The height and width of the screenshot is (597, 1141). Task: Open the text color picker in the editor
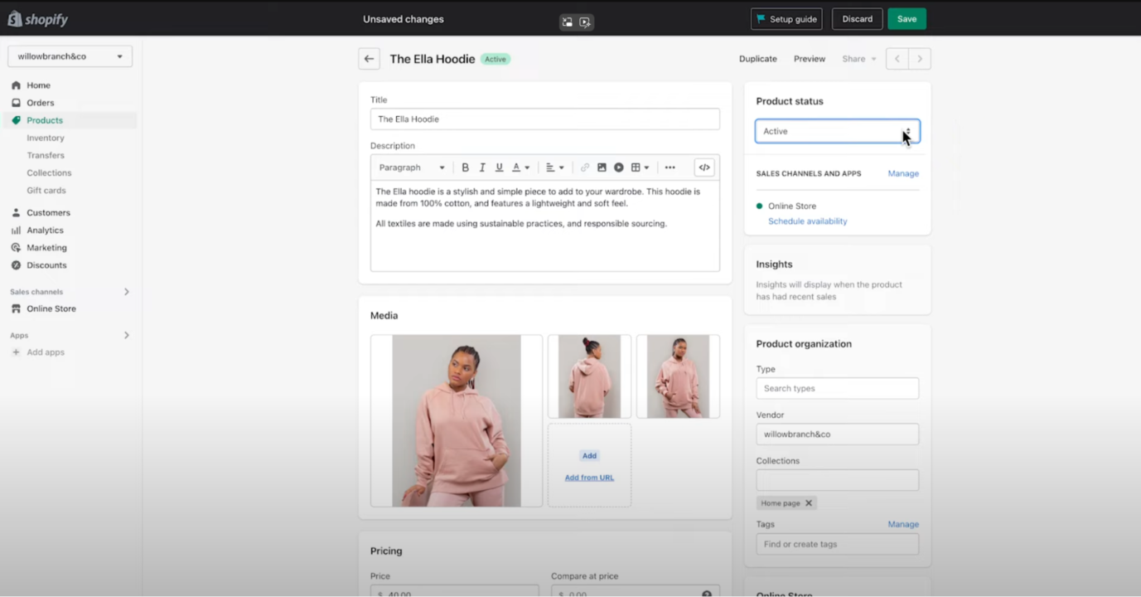pos(518,167)
